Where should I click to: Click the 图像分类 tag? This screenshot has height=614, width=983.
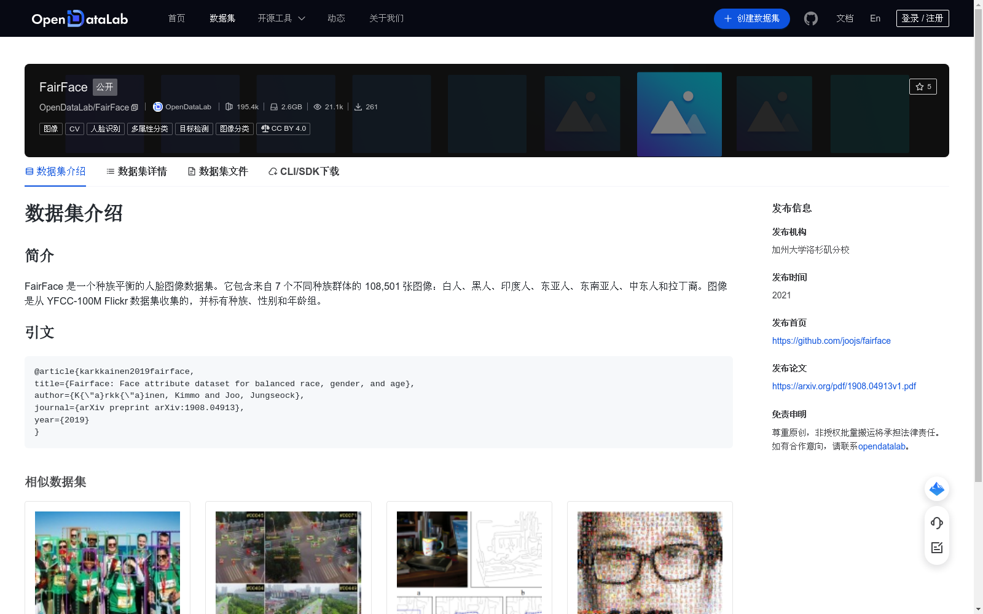tap(235, 129)
